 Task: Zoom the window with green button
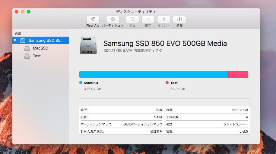coord(29,12)
